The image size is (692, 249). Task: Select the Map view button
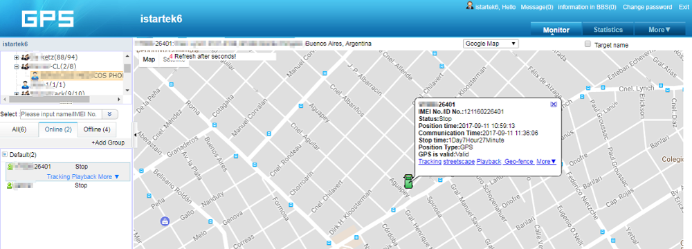pos(149,59)
